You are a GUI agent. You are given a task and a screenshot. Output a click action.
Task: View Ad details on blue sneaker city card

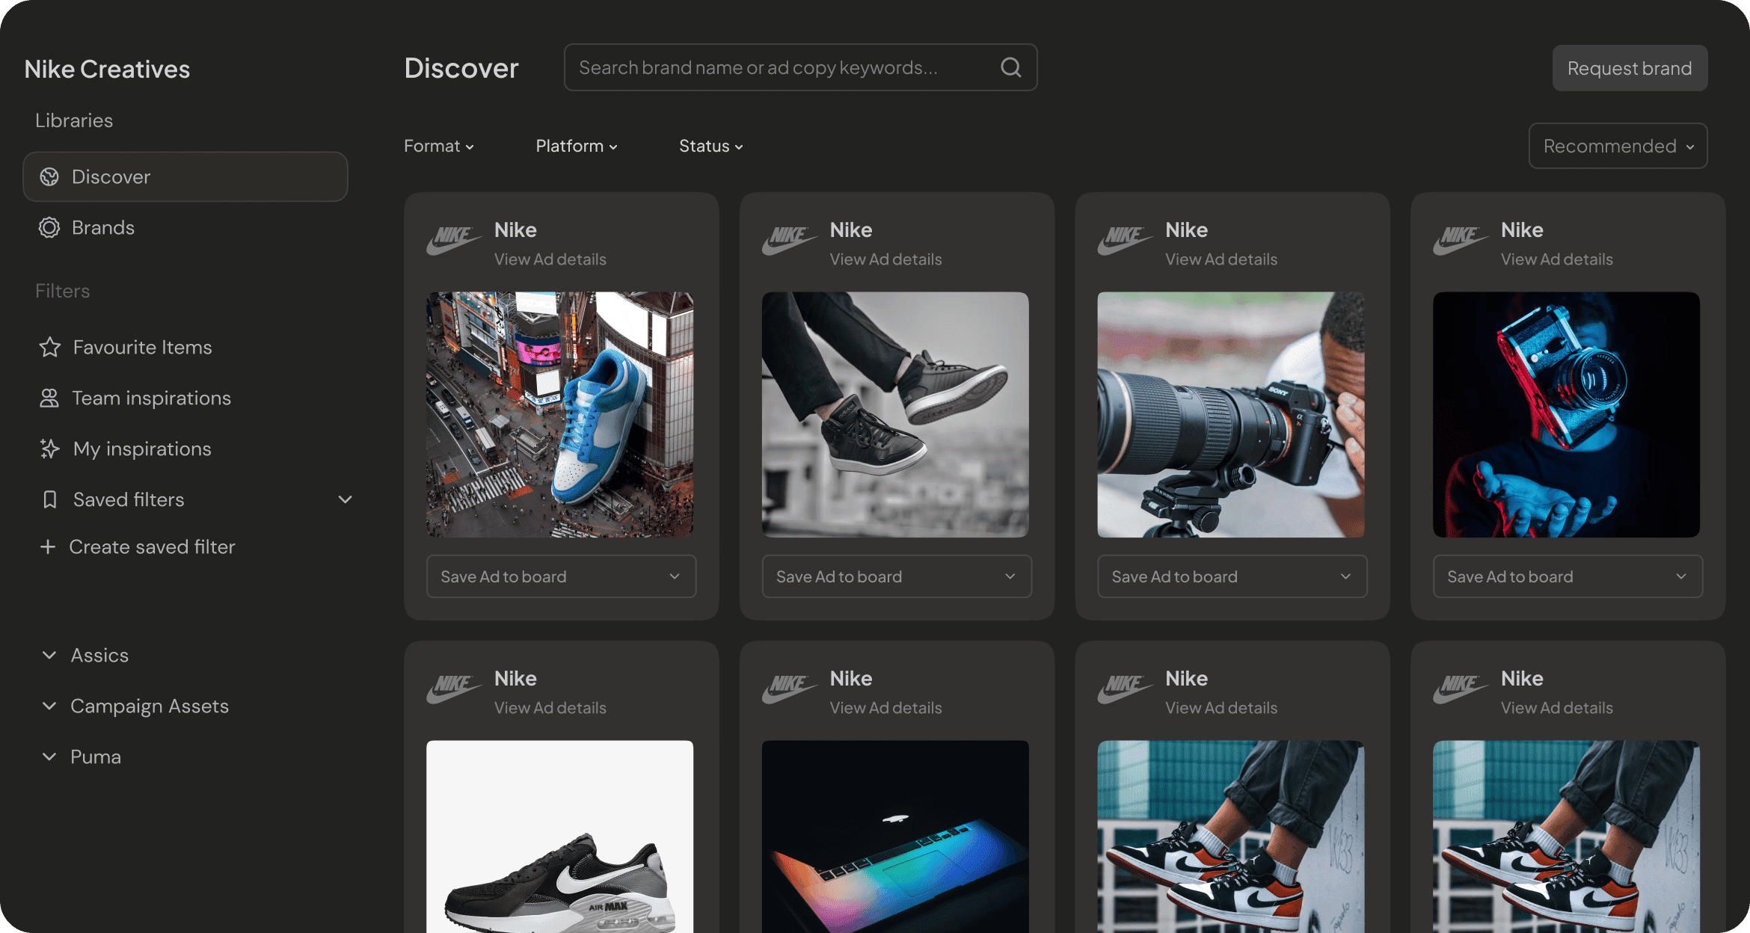coord(550,259)
